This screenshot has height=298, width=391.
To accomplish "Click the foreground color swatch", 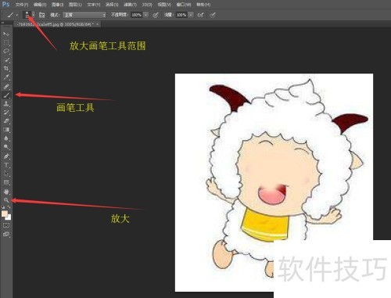I will [x=5, y=214].
